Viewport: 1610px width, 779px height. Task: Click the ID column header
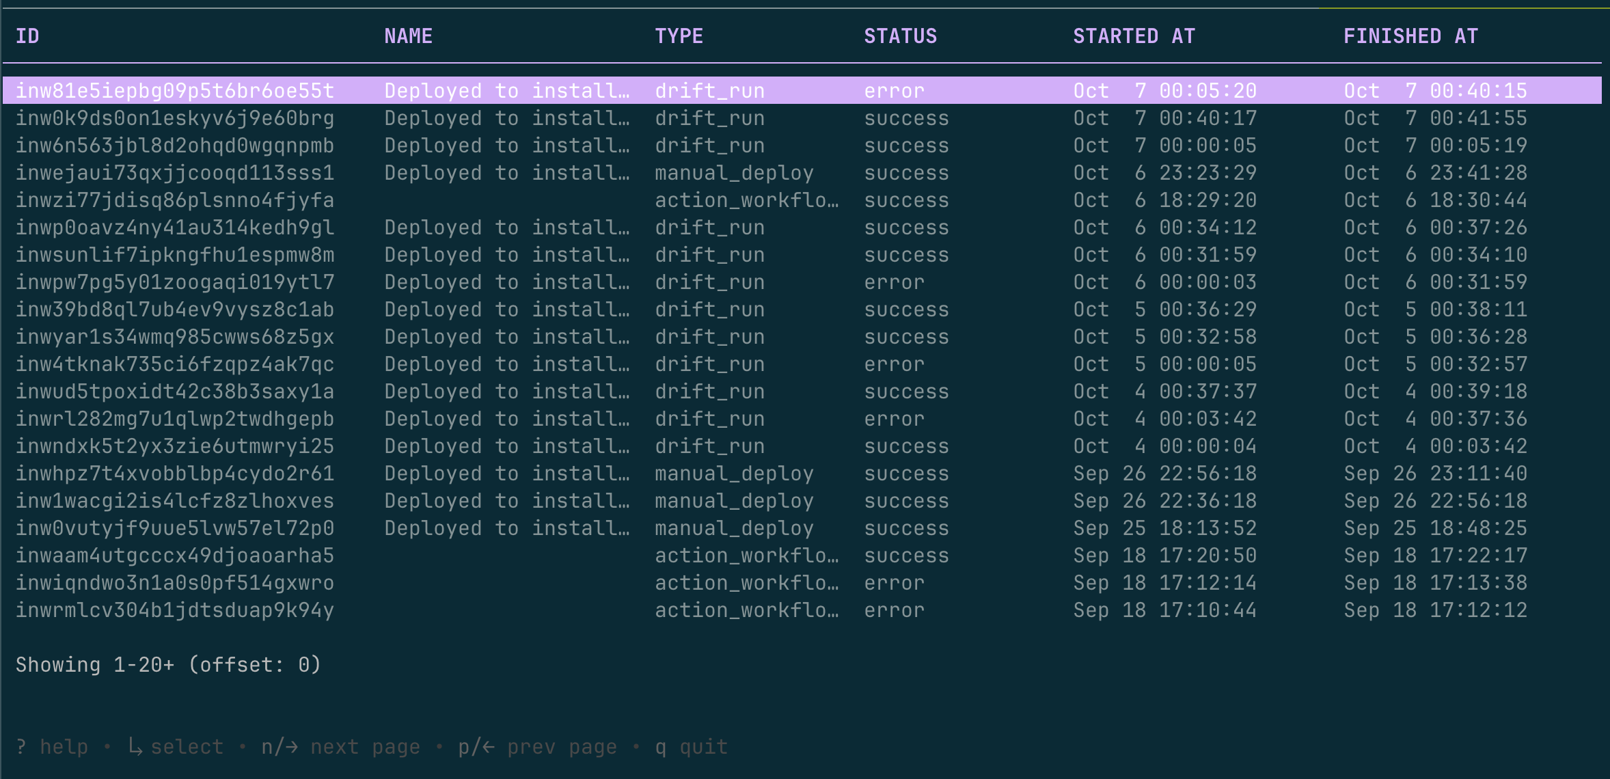[x=27, y=36]
